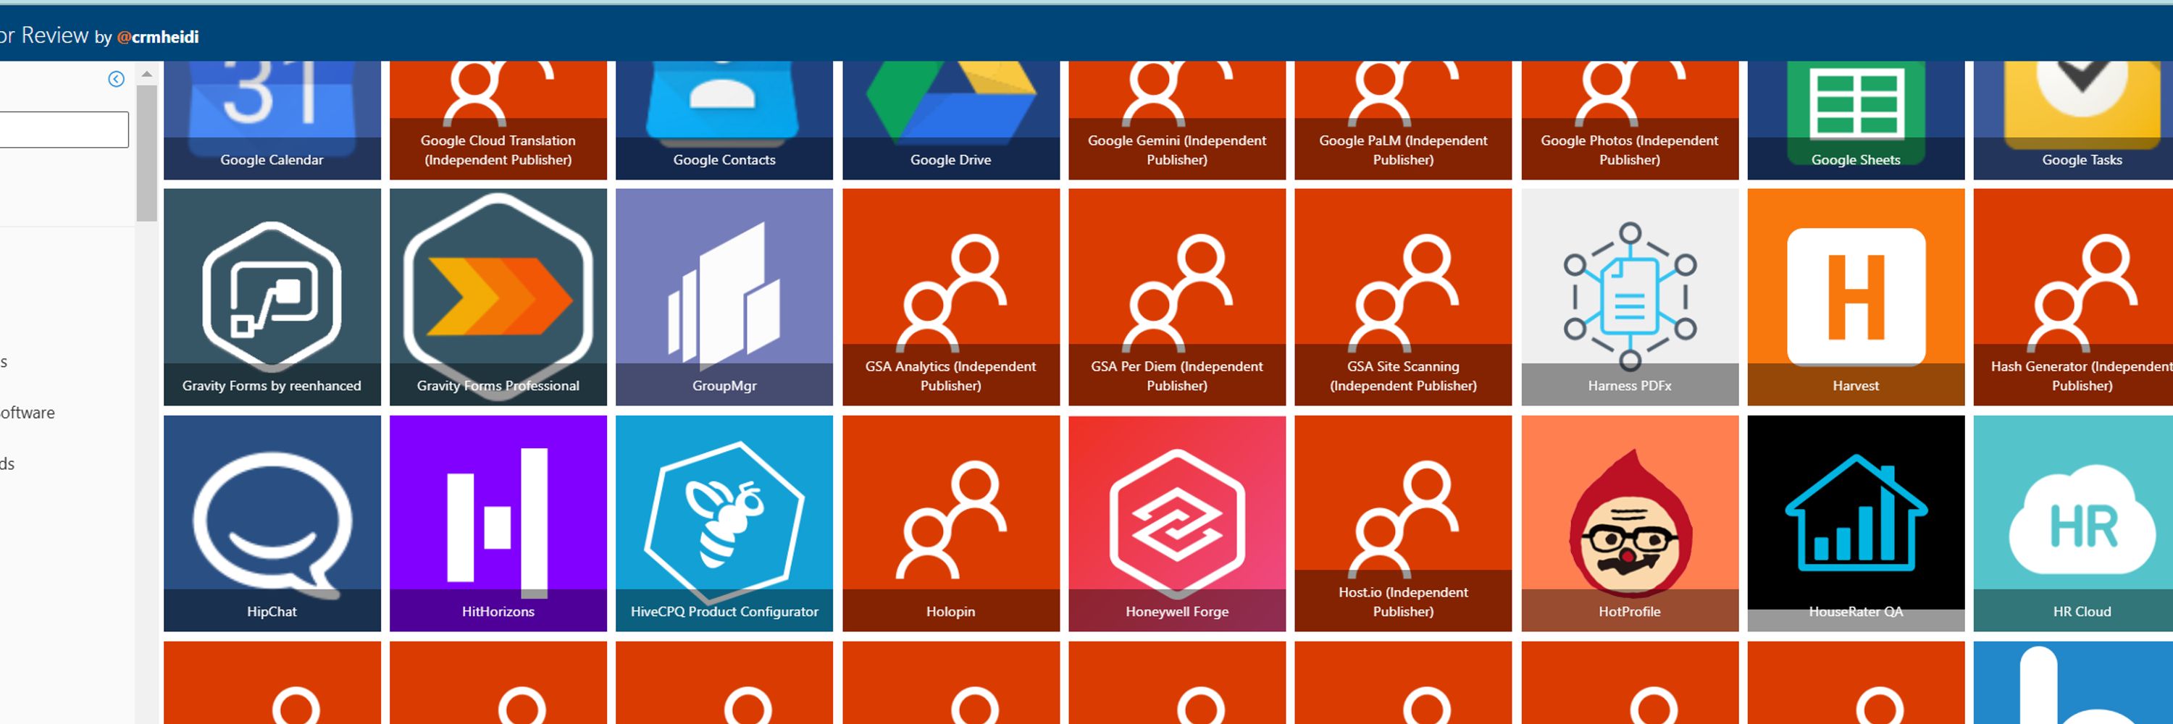Select Google PaLM (Independent Publisher) tile
This screenshot has width=2173, height=724.
1403,119
